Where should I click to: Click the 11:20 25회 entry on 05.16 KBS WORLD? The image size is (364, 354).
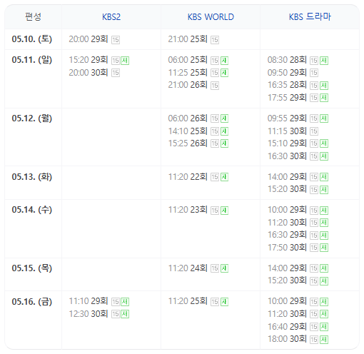pyautogui.click(x=188, y=301)
